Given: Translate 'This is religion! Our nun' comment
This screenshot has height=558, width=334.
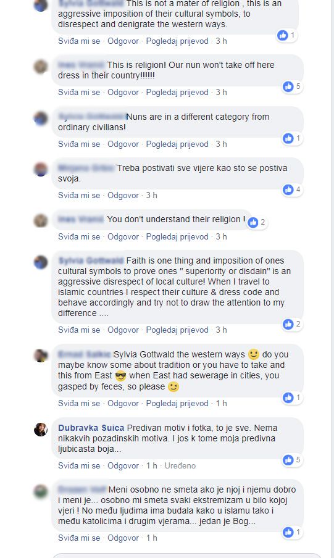Looking at the screenshot, I should pos(177,92).
